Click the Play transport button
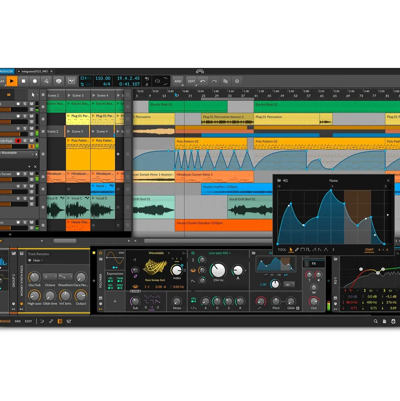This screenshot has width=400, height=401. click(x=12, y=81)
